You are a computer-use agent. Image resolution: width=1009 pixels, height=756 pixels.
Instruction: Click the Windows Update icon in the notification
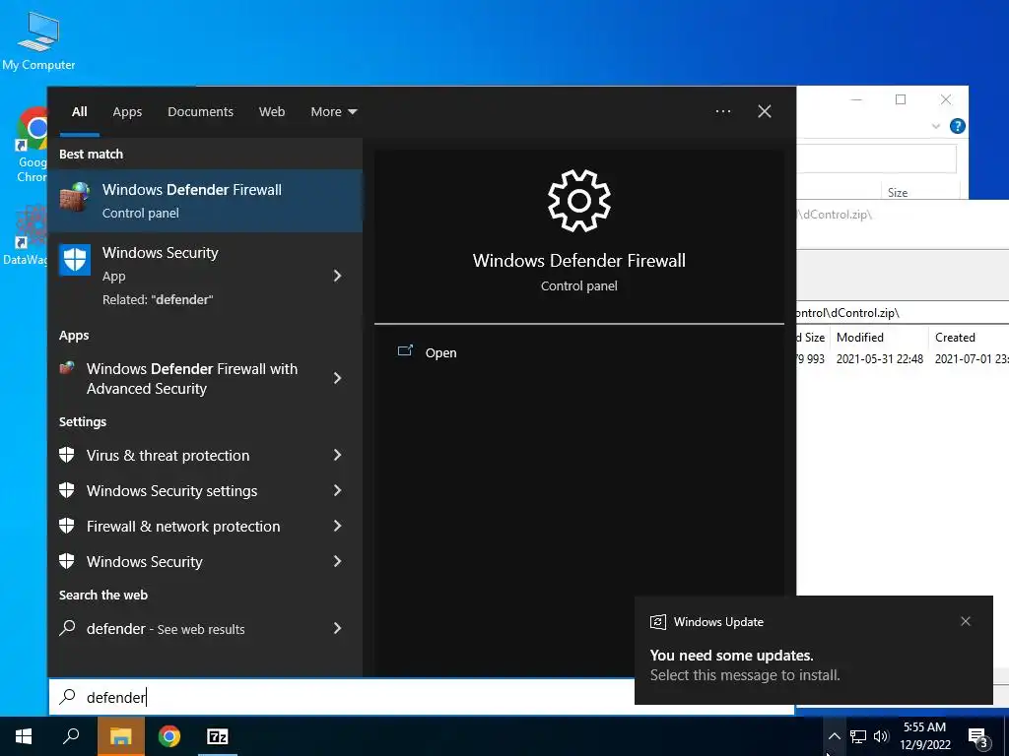[657, 622]
